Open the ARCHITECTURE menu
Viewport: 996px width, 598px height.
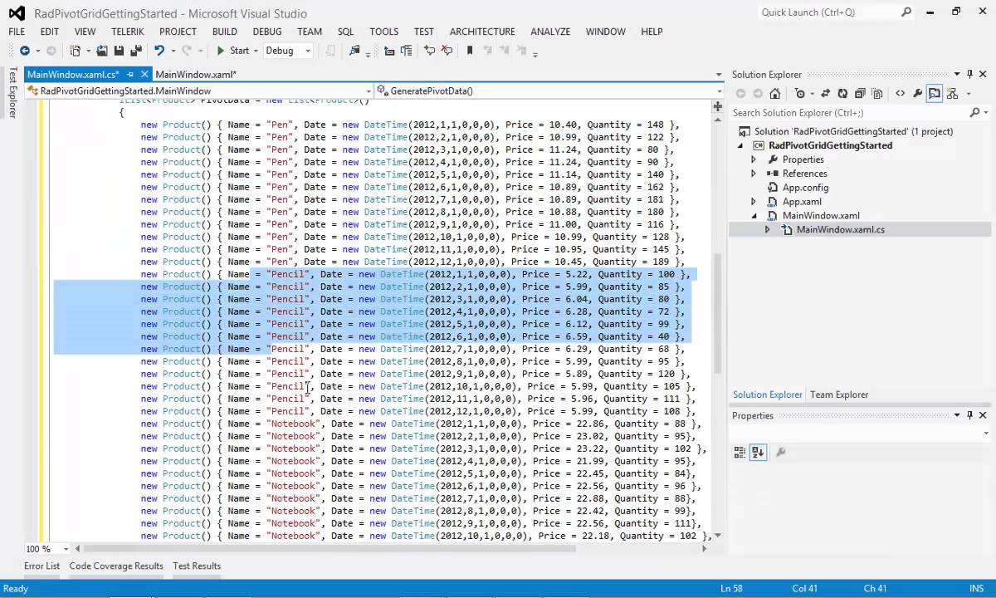(482, 32)
